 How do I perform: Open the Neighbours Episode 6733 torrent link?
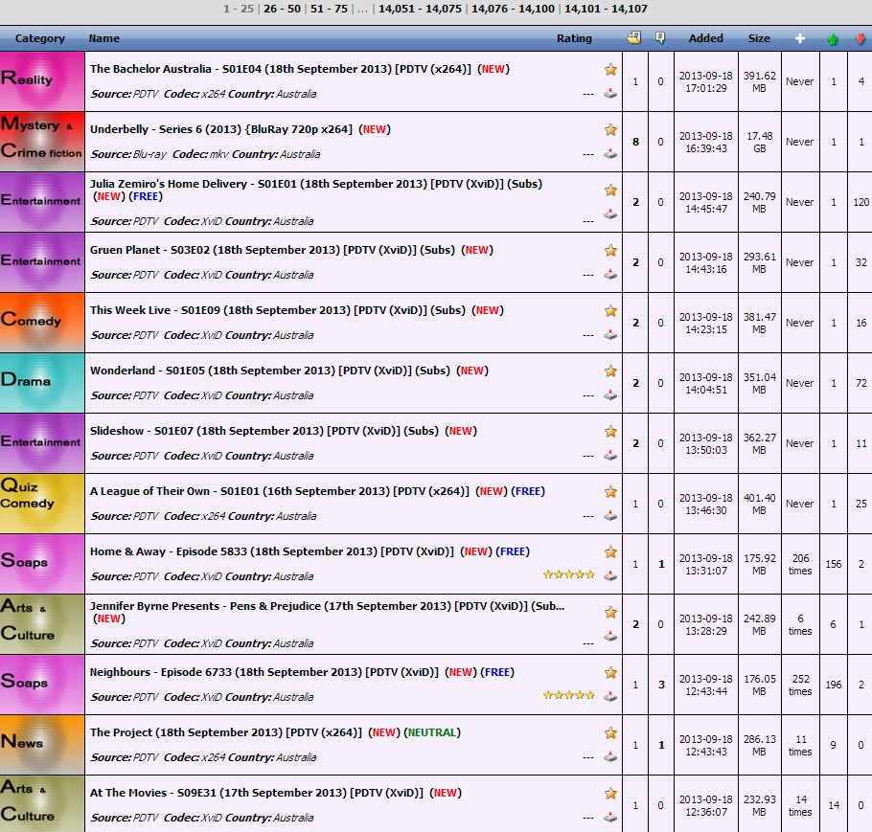(264, 672)
